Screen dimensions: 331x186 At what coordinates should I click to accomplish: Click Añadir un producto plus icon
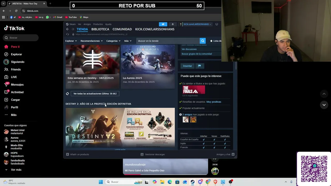click(x=67, y=154)
